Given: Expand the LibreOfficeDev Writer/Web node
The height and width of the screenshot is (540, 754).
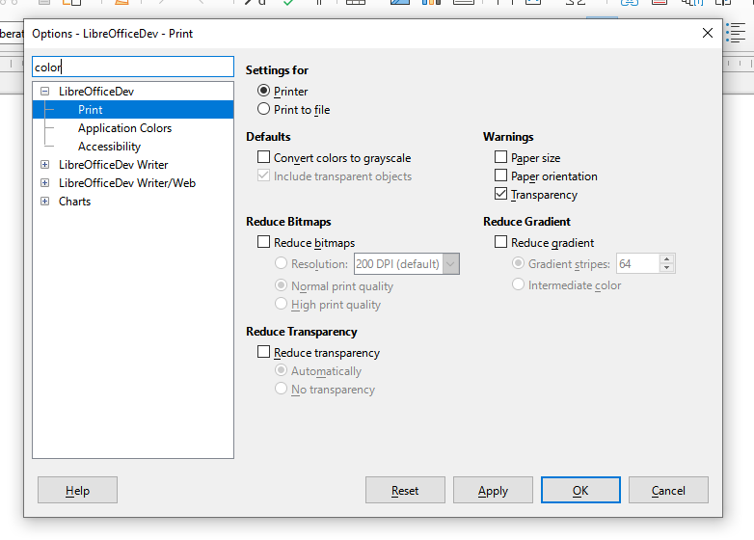Looking at the screenshot, I should [44, 182].
